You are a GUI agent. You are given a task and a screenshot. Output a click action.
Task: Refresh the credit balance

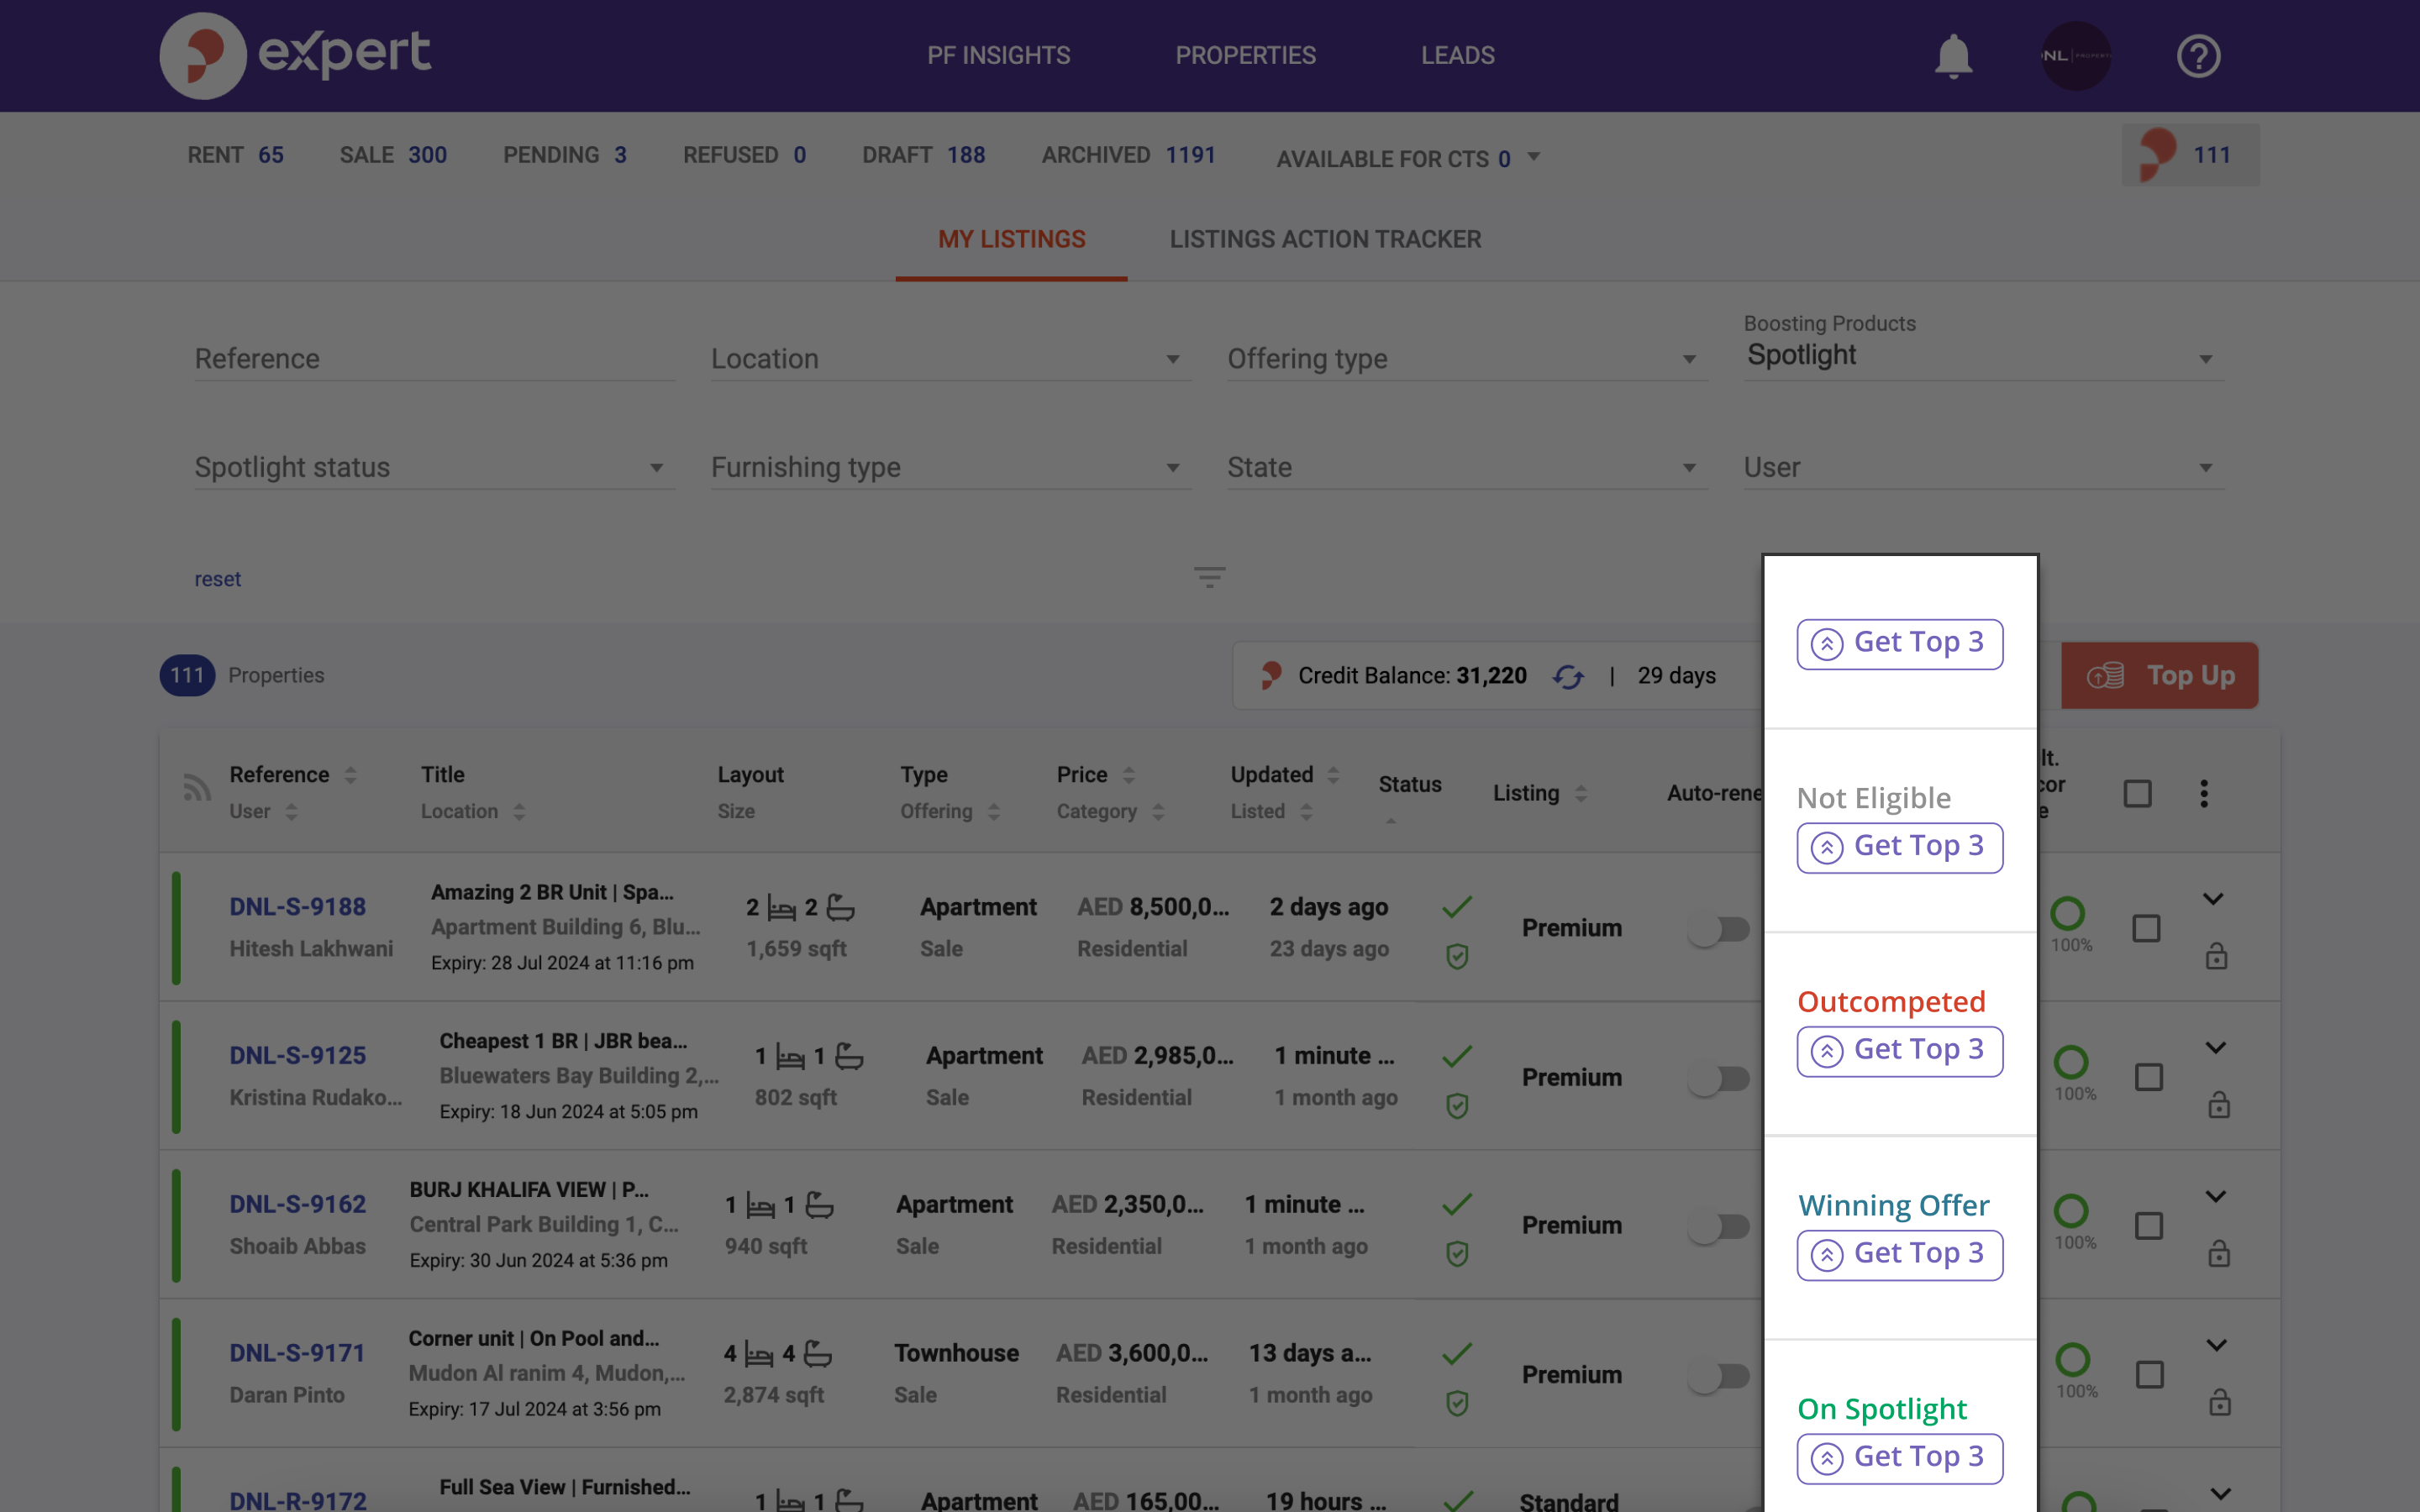tap(1568, 677)
